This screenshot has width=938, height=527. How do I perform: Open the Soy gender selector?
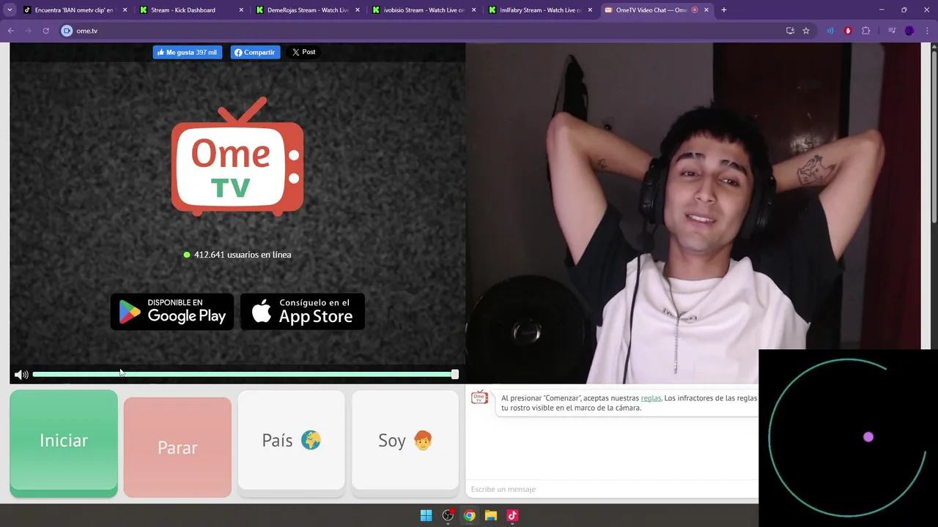(x=405, y=441)
